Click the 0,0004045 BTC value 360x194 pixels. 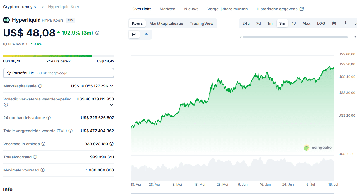[16, 44]
